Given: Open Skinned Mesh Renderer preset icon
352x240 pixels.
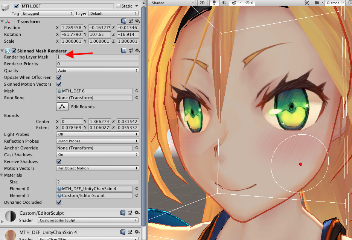Looking at the screenshot, I should pyautogui.click(x=130, y=51).
